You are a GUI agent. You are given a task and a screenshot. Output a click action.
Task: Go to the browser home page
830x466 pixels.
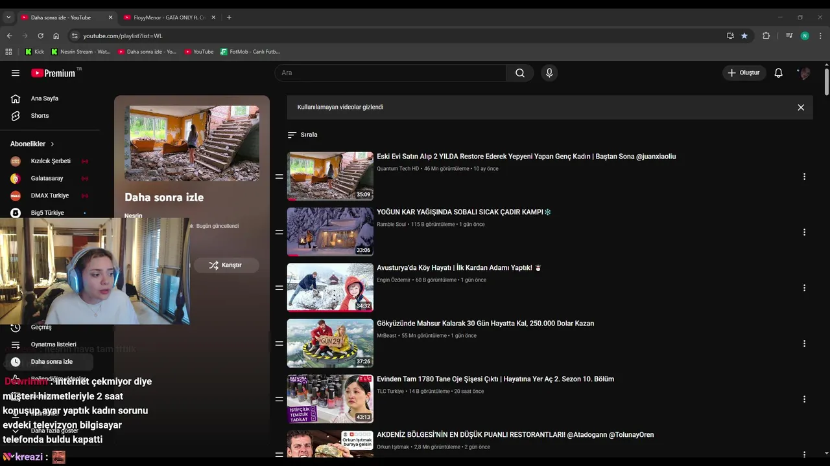56,36
